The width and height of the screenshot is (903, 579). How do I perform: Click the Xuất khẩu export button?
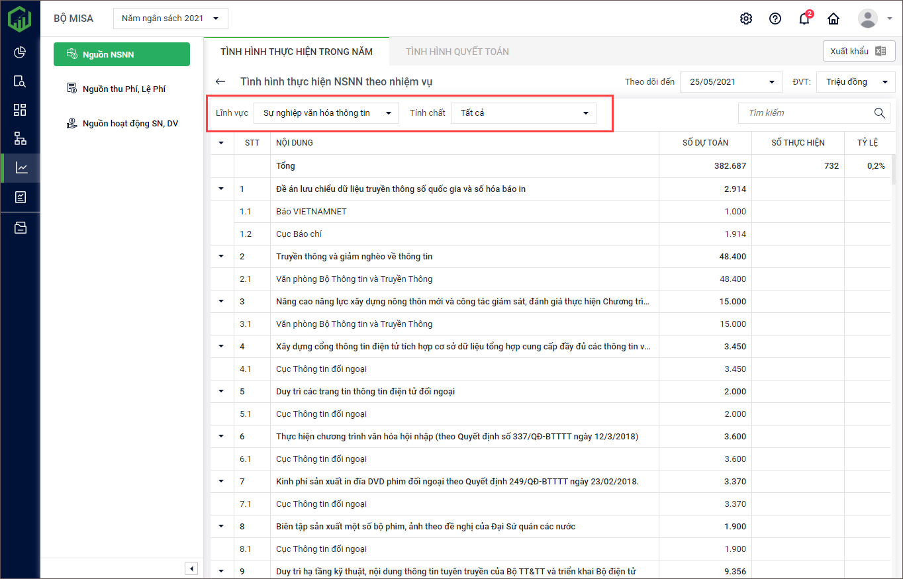858,51
